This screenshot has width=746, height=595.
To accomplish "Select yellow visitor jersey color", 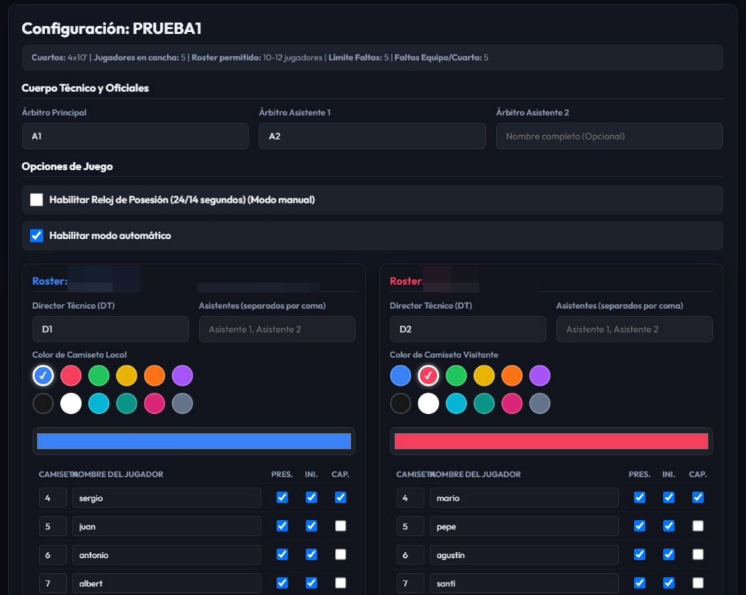I will (x=484, y=375).
